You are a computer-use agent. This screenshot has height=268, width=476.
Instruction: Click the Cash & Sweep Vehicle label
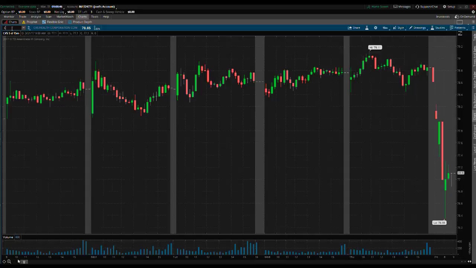(110, 12)
